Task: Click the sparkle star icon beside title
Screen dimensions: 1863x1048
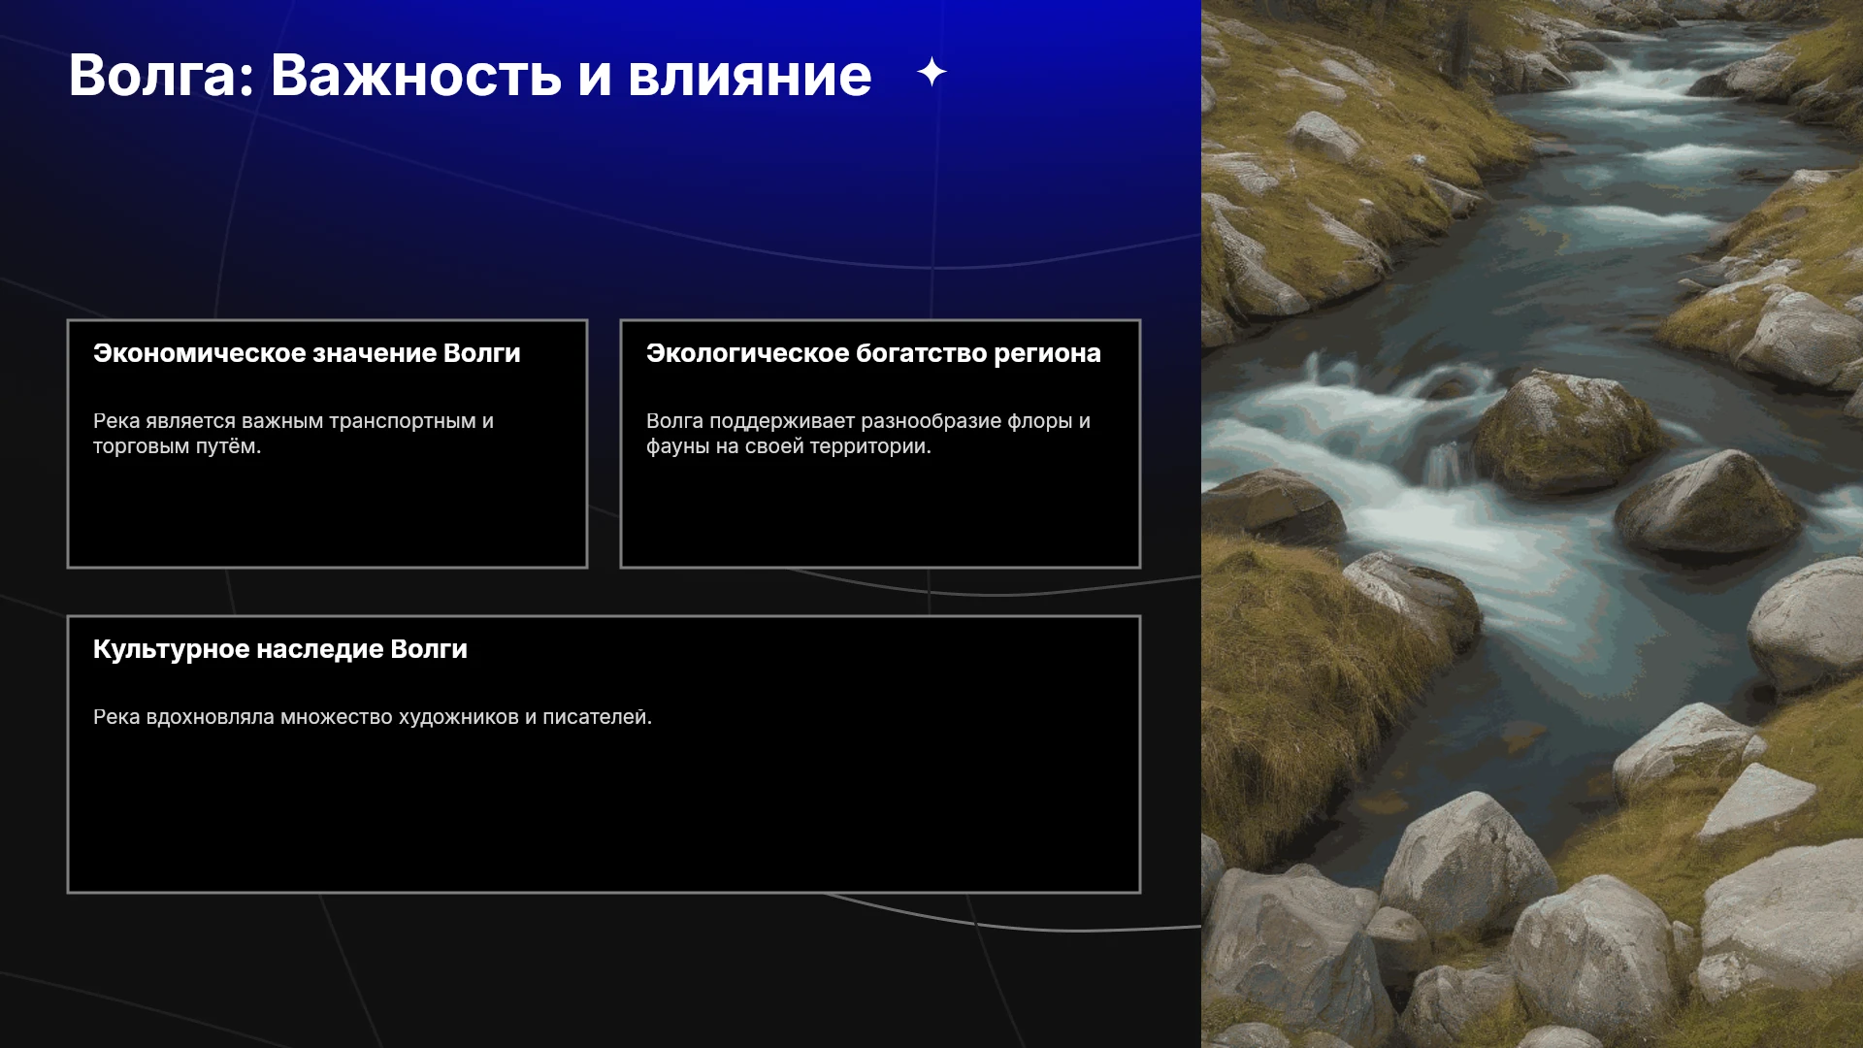Action: tap(931, 72)
